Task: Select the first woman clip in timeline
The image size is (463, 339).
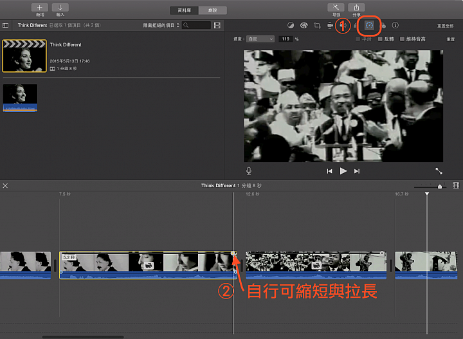Action: coord(25,265)
